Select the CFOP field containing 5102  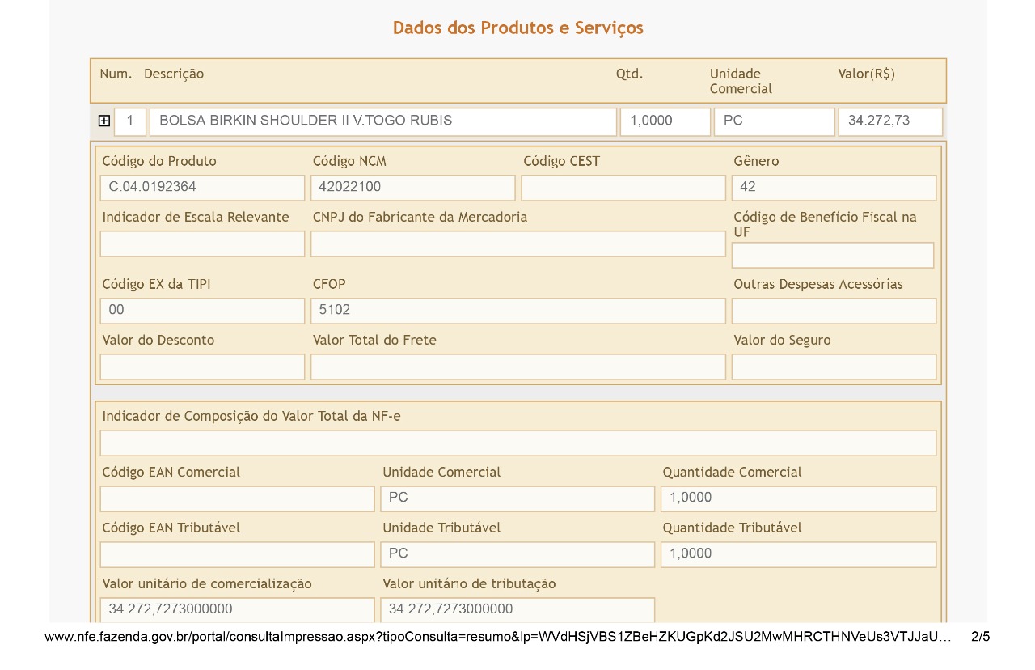coord(517,310)
